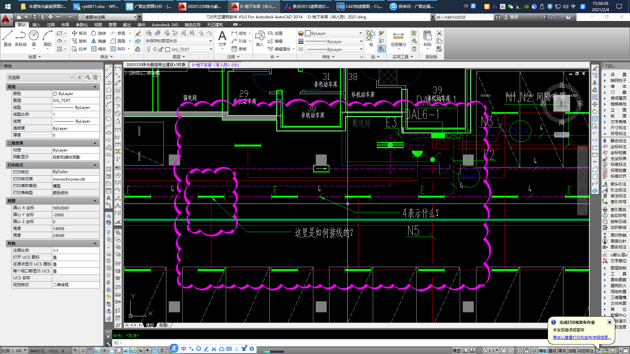The width and height of the screenshot is (630, 354).
Task: Toggle 加粗 button in status bar
Action: point(572,351)
